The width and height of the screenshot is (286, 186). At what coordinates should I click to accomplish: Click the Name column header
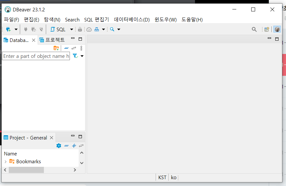10,154
